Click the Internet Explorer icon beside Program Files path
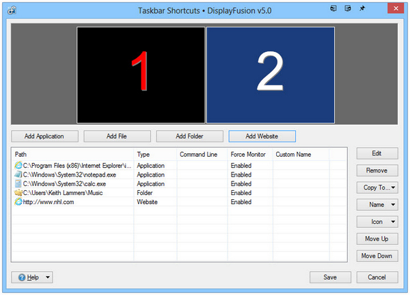The width and height of the screenshot is (410, 295). (18, 166)
